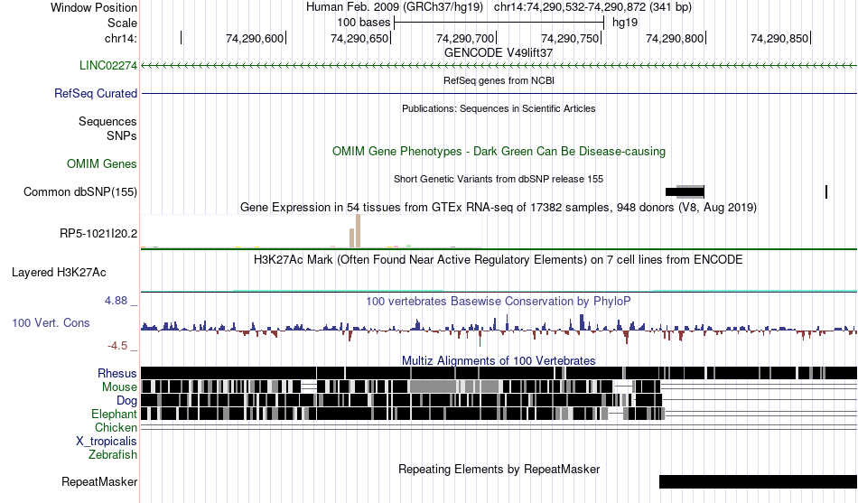Viewport: 858px width, 503px height.
Task: Click the X_tropicalis alignment row label
Action: 107,442
